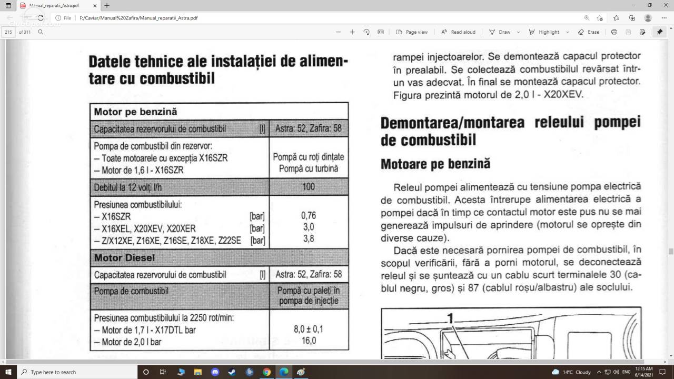Click the zoom magnifier in address bar

[587, 18]
